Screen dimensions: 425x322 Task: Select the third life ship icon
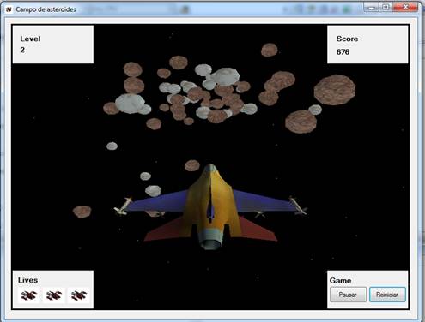79,295
